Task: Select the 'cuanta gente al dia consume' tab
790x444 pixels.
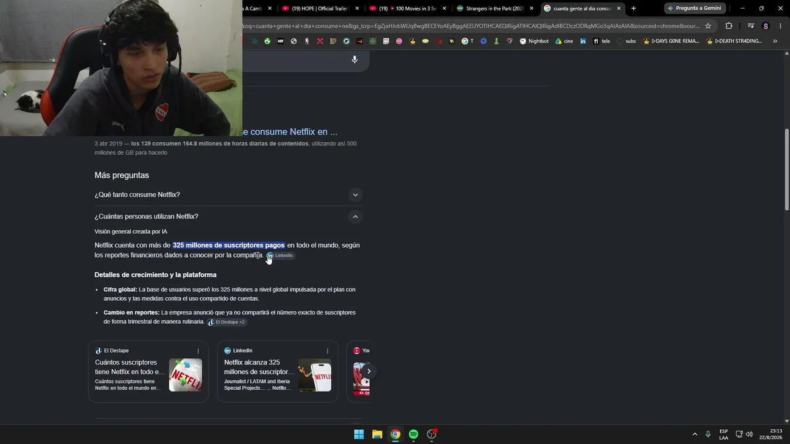Action: tap(582, 9)
